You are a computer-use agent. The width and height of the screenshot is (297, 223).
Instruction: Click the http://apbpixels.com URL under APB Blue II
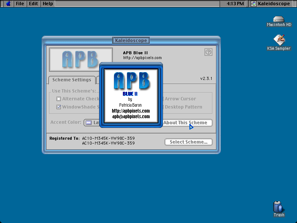pos(143,58)
